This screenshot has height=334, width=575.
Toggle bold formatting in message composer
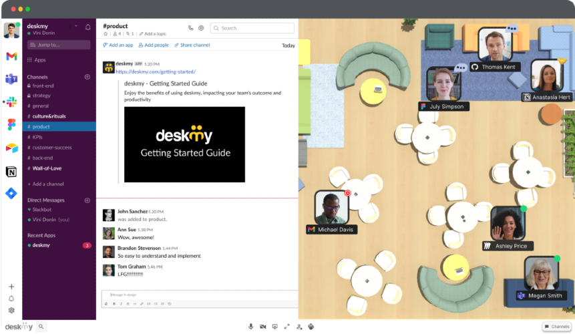(114, 303)
